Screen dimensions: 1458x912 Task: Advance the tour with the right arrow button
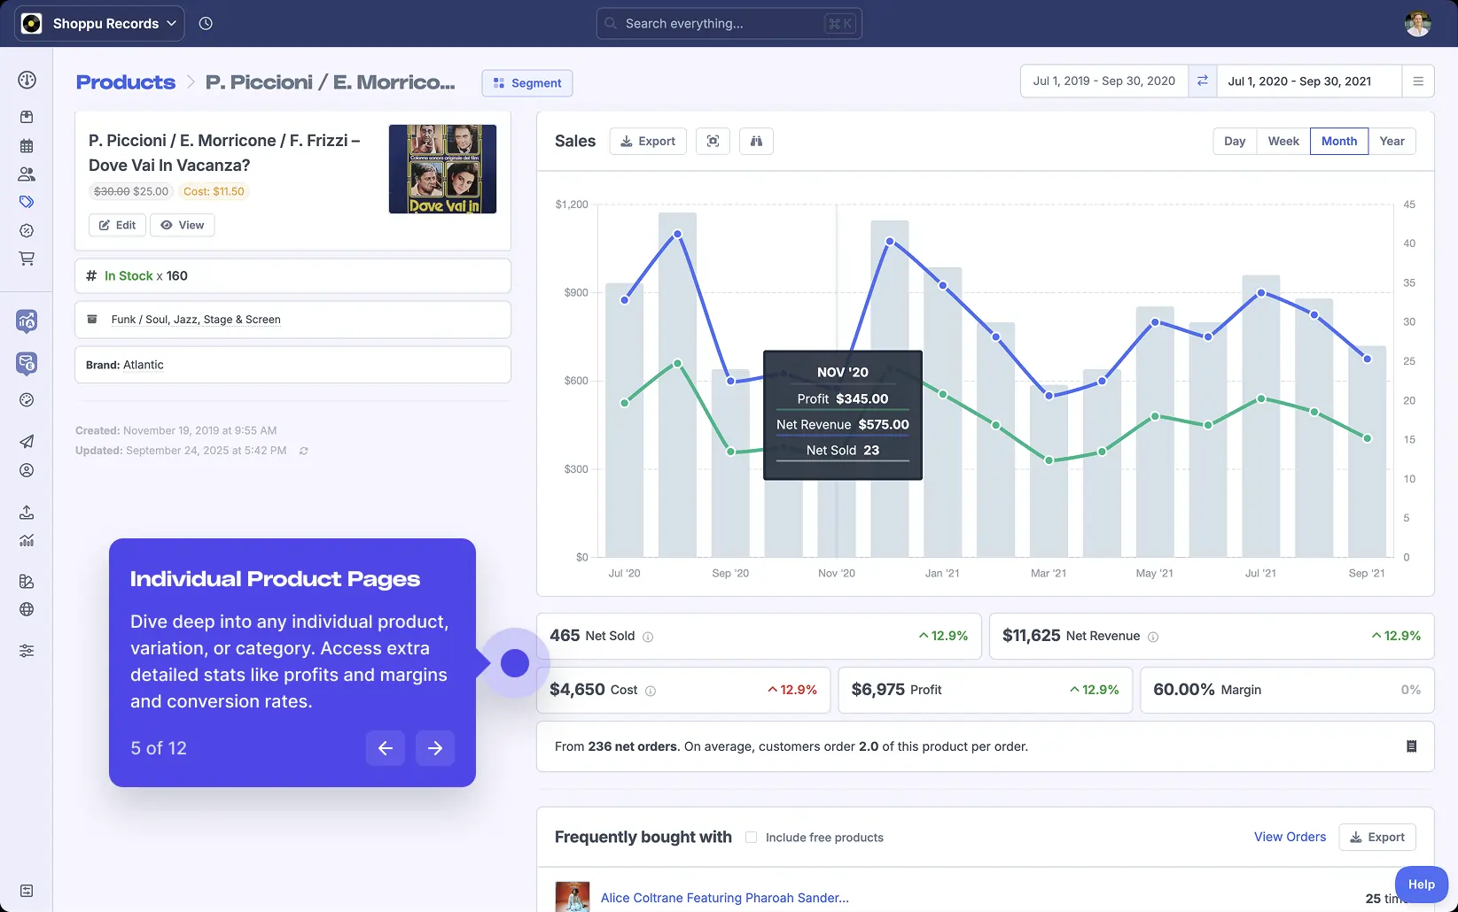click(x=434, y=748)
